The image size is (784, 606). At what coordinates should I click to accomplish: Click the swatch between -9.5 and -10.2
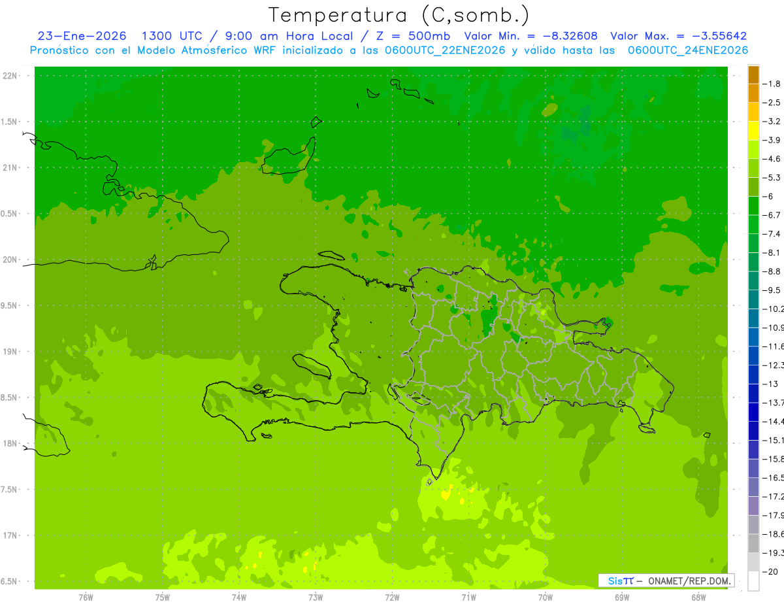click(753, 299)
